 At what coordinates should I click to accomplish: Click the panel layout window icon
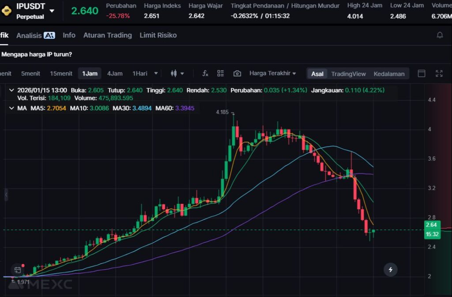coord(422,73)
